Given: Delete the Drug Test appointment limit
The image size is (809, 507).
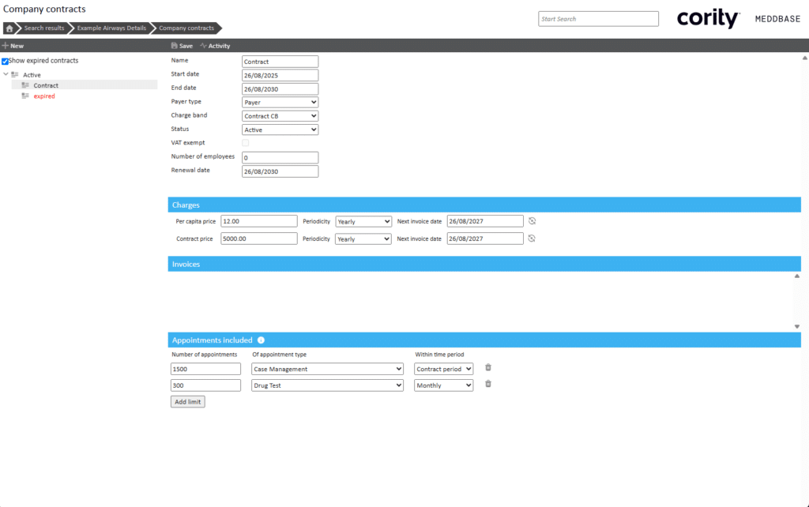Looking at the screenshot, I should pyautogui.click(x=488, y=384).
